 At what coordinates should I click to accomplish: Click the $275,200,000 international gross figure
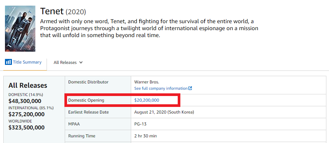click(x=26, y=114)
